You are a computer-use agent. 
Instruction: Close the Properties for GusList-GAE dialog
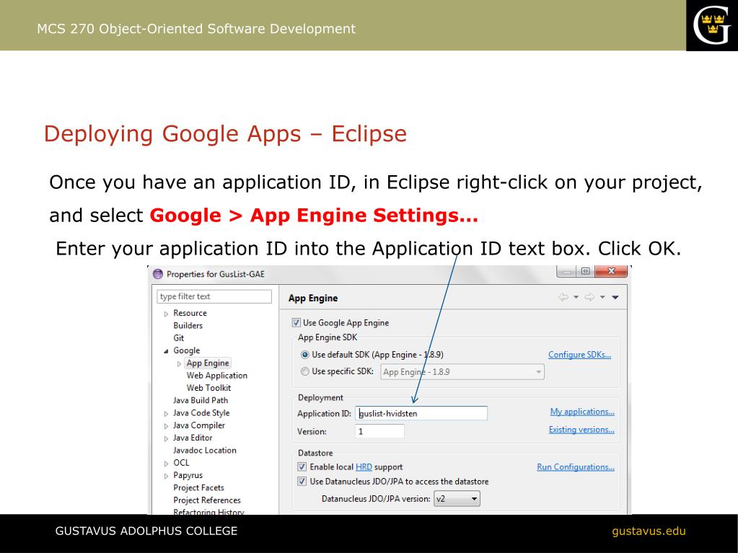point(611,271)
